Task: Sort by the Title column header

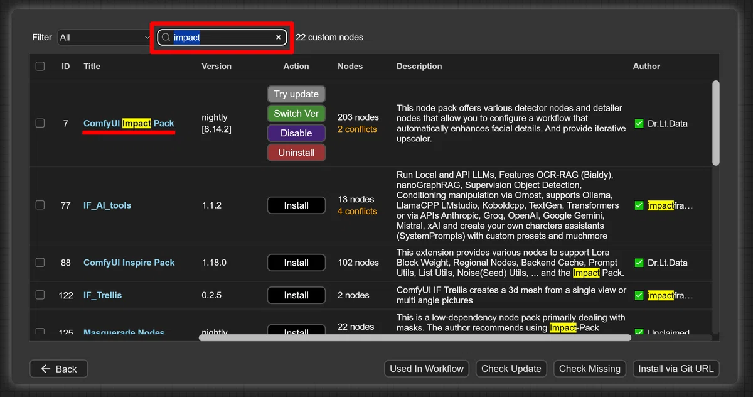Action: [92, 66]
